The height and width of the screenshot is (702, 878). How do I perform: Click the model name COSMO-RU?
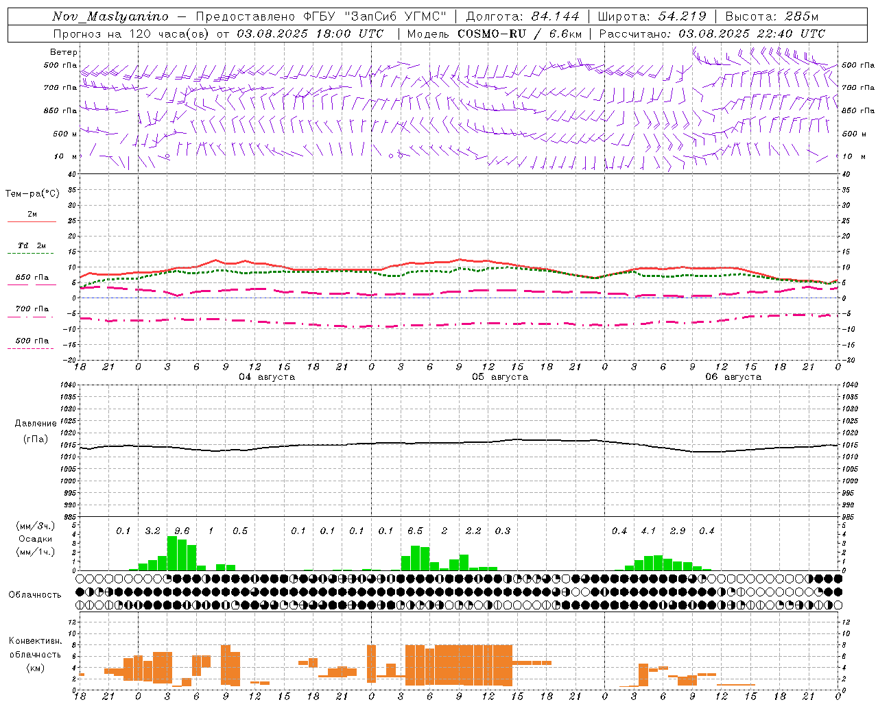tap(491, 34)
